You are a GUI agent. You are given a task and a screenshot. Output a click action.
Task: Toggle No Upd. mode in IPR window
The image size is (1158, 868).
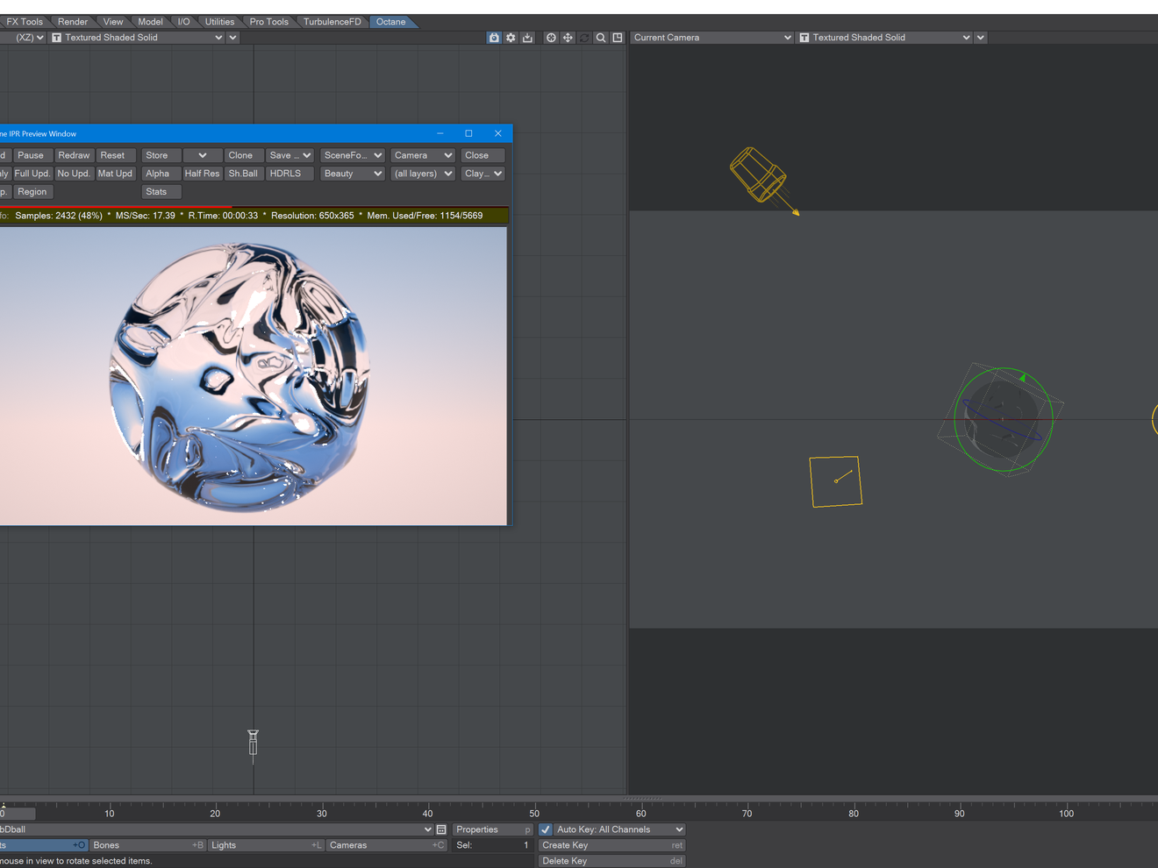coord(74,174)
